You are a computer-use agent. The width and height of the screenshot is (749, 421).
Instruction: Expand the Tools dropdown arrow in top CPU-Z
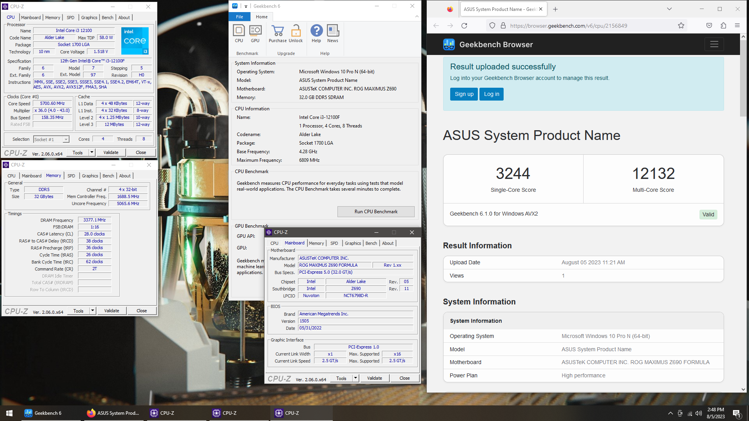[92, 152]
